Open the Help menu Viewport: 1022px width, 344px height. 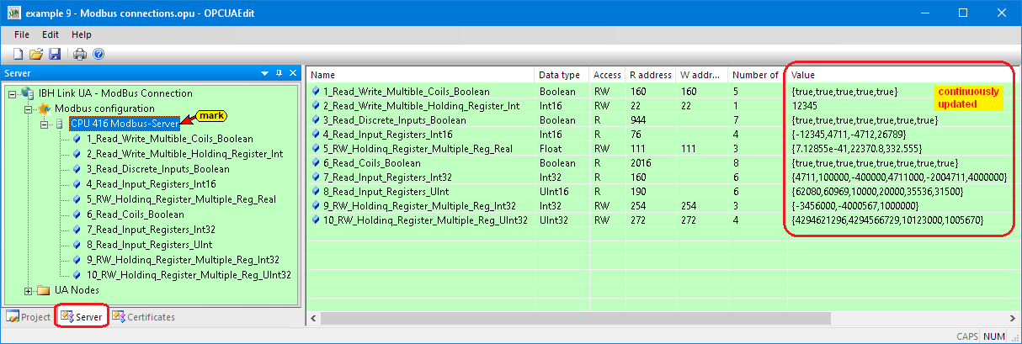click(x=82, y=34)
